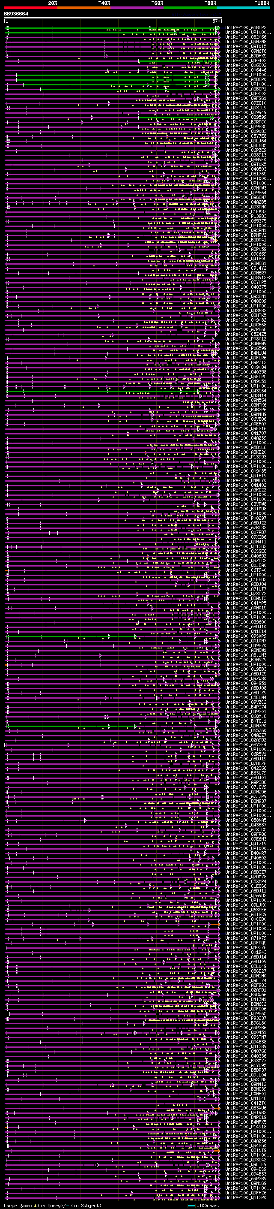Select the UniRef100_P93237 label
The image size is (274, 1209).
point(246,1019)
